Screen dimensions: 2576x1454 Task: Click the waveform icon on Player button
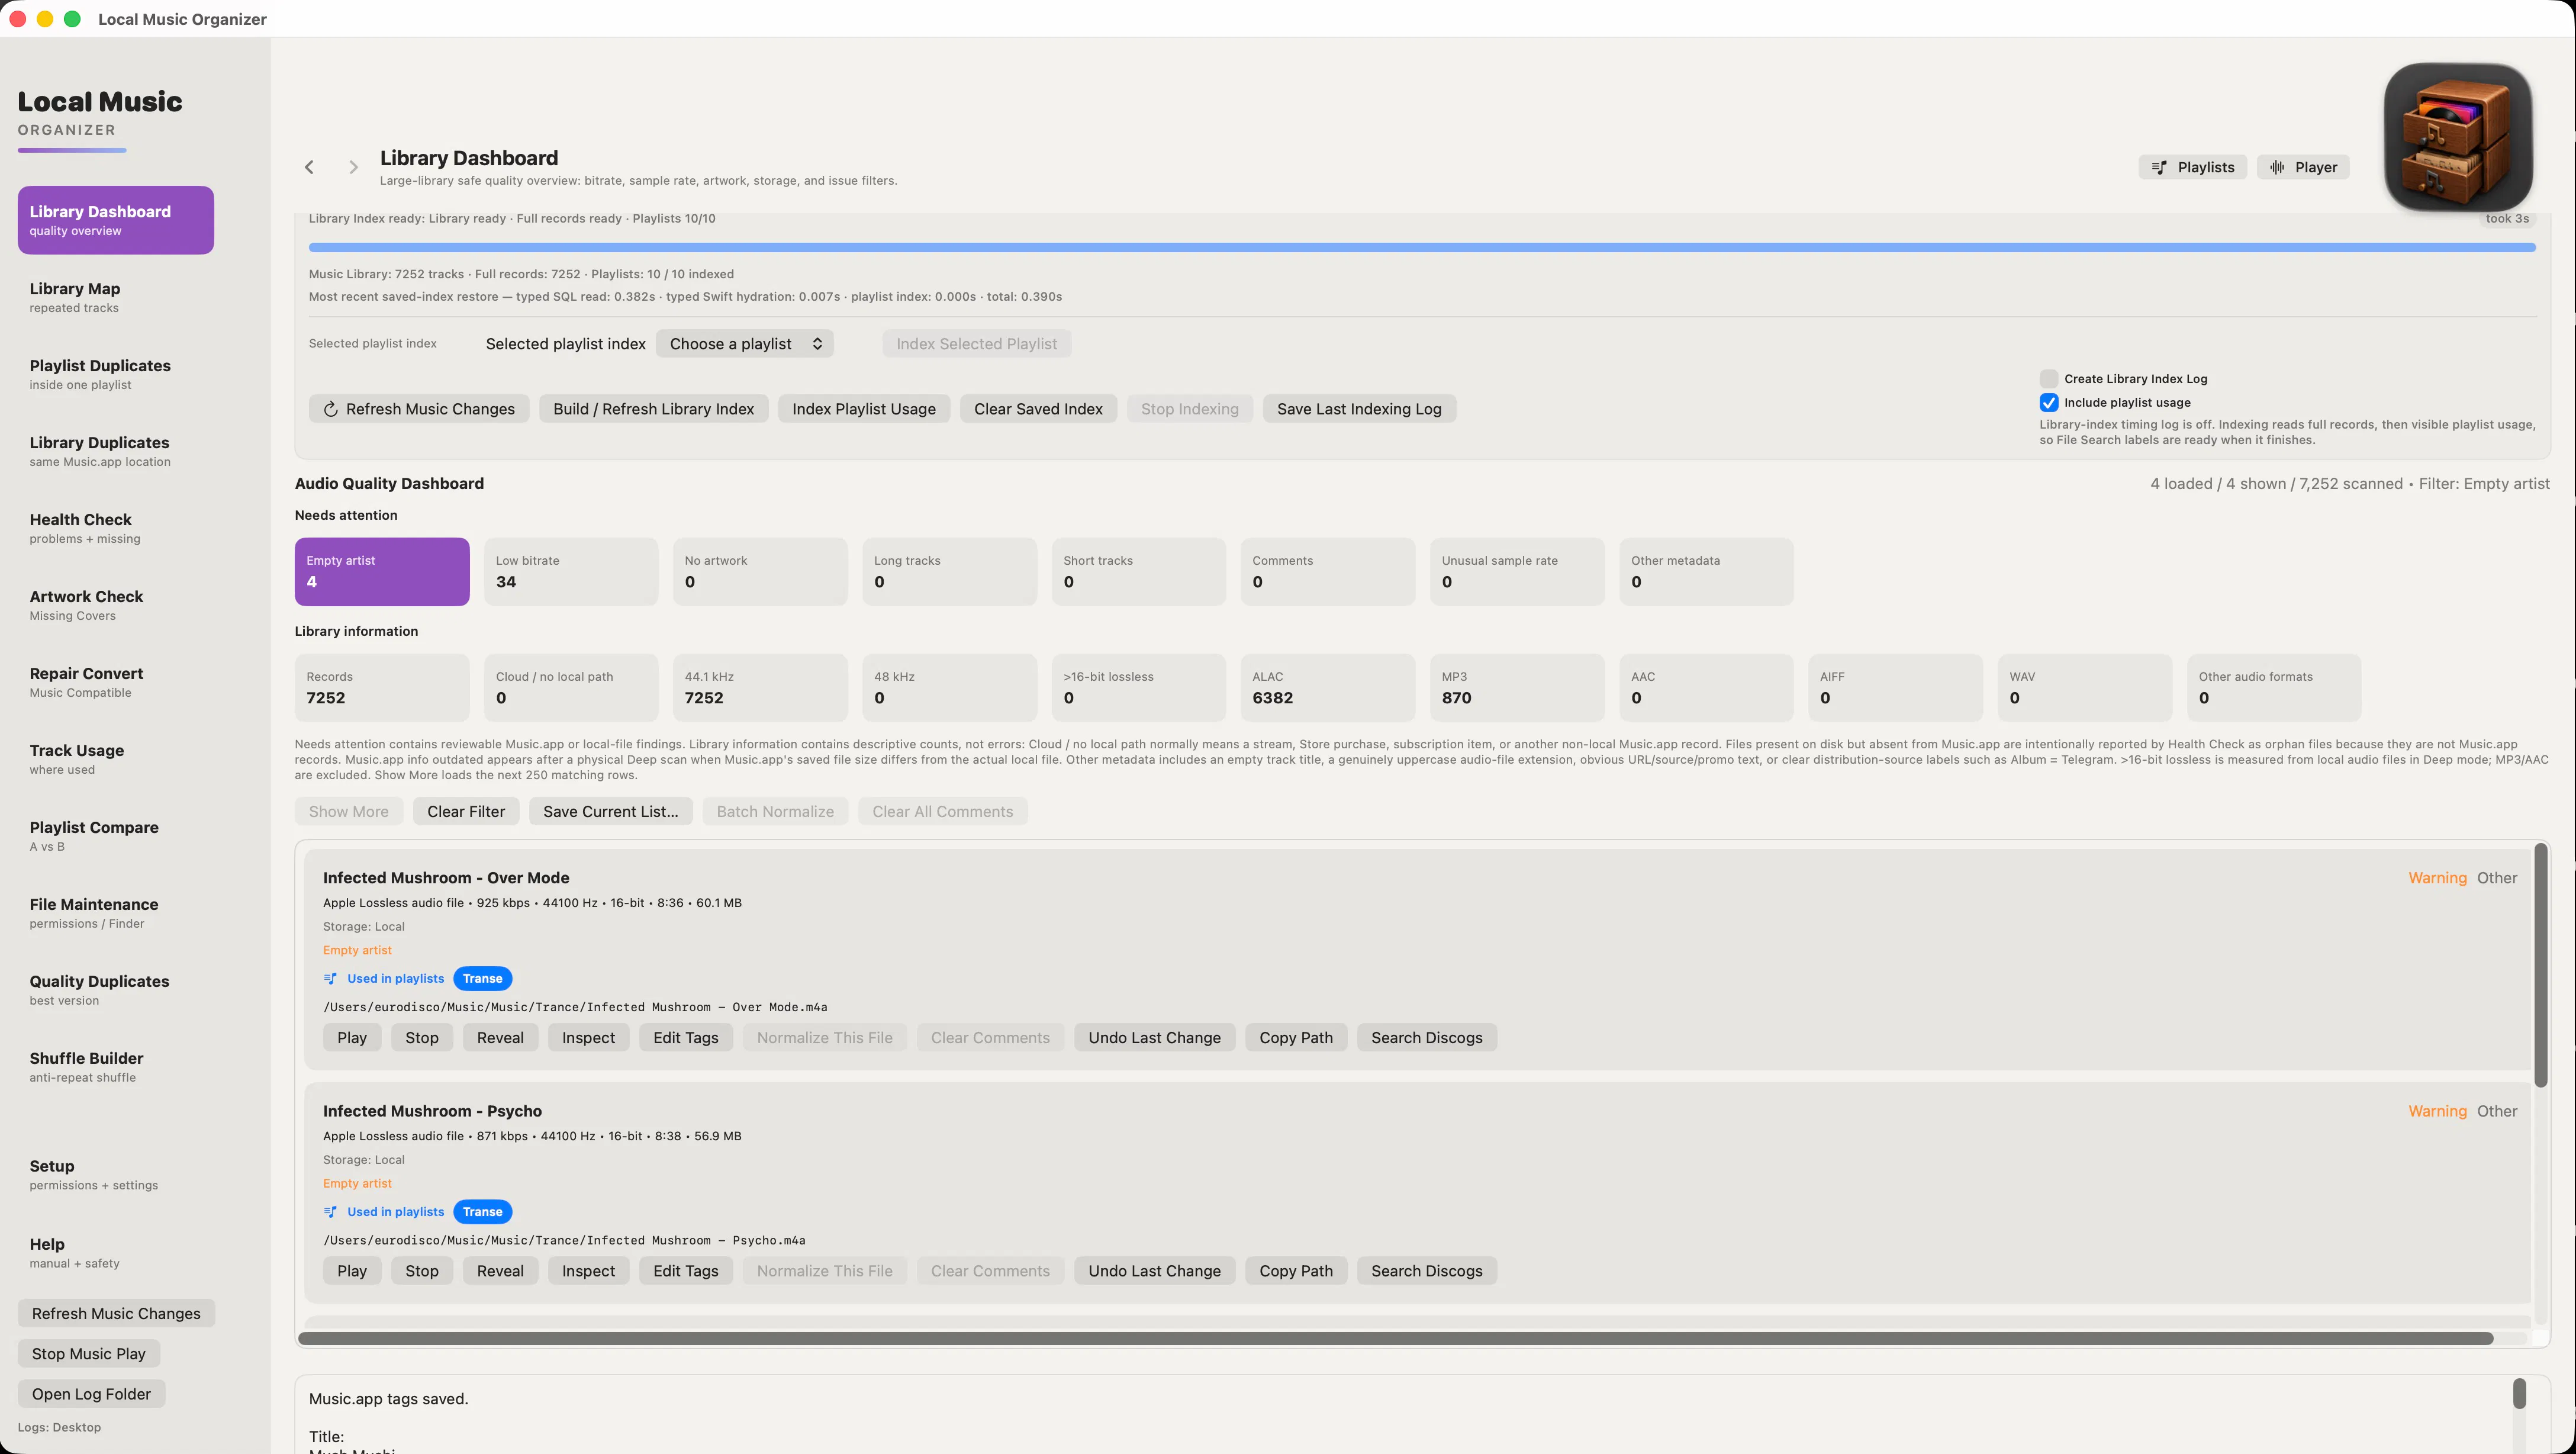click(2277, 167)
